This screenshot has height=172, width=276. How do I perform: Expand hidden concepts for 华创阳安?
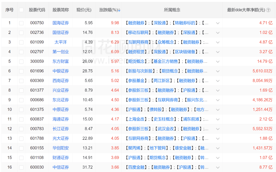(x=218, y=148)
